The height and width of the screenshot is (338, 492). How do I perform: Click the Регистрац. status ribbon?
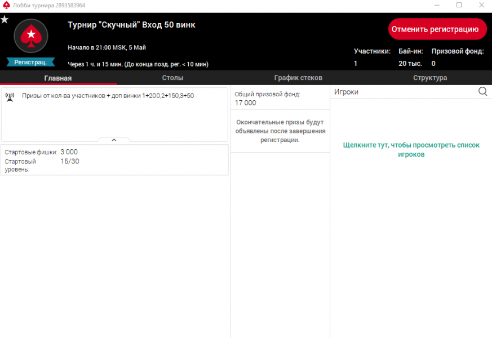pyautogui.click(x=30, y=62)
